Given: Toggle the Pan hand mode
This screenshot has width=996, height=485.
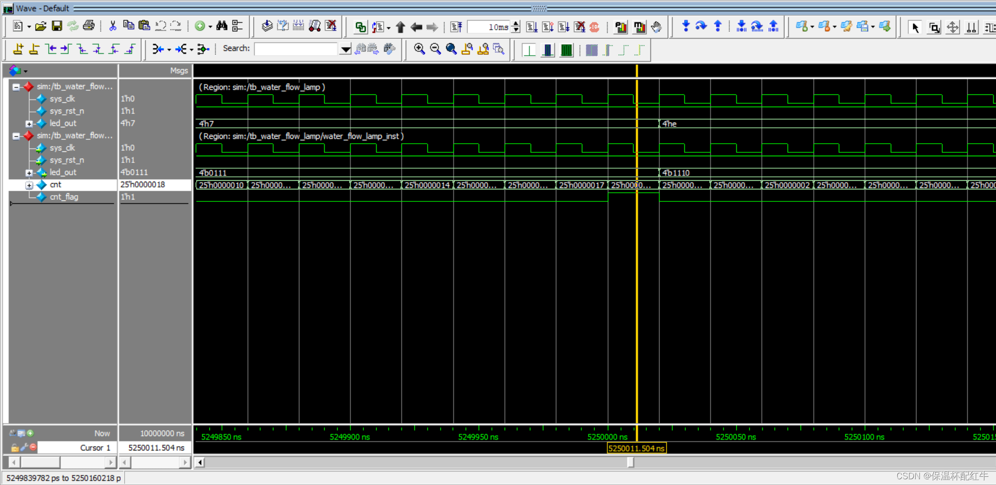Looking at the screenshot, I should [656, 27].
